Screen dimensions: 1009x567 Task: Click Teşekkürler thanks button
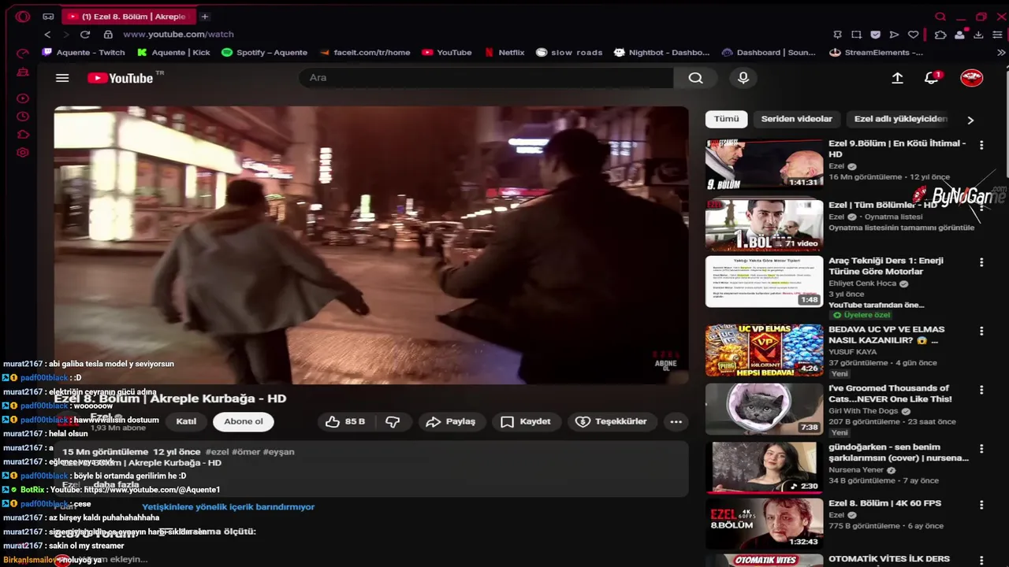click(612, 422)
